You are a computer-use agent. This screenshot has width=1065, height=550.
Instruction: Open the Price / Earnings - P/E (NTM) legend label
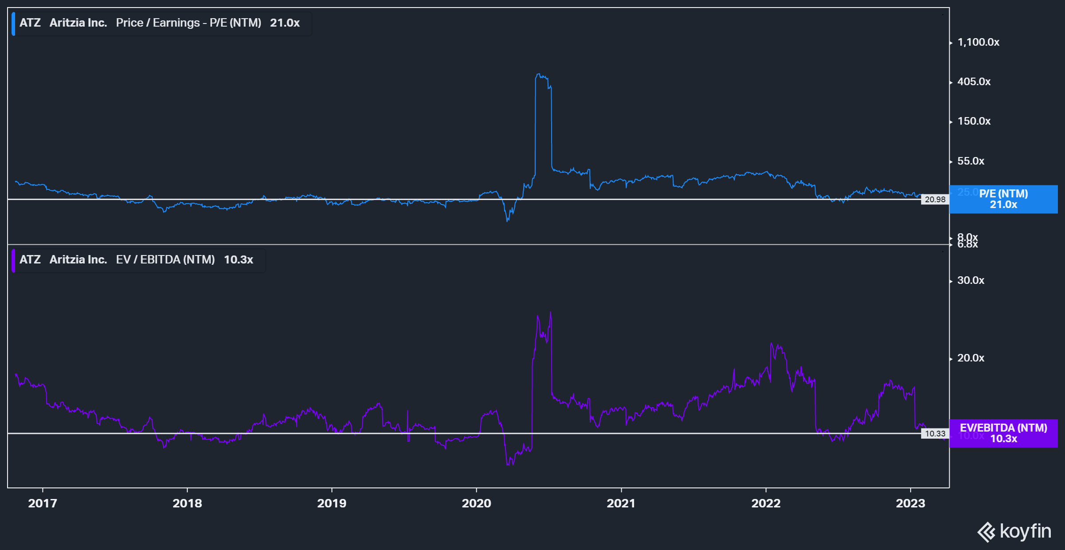pos(189,23)
